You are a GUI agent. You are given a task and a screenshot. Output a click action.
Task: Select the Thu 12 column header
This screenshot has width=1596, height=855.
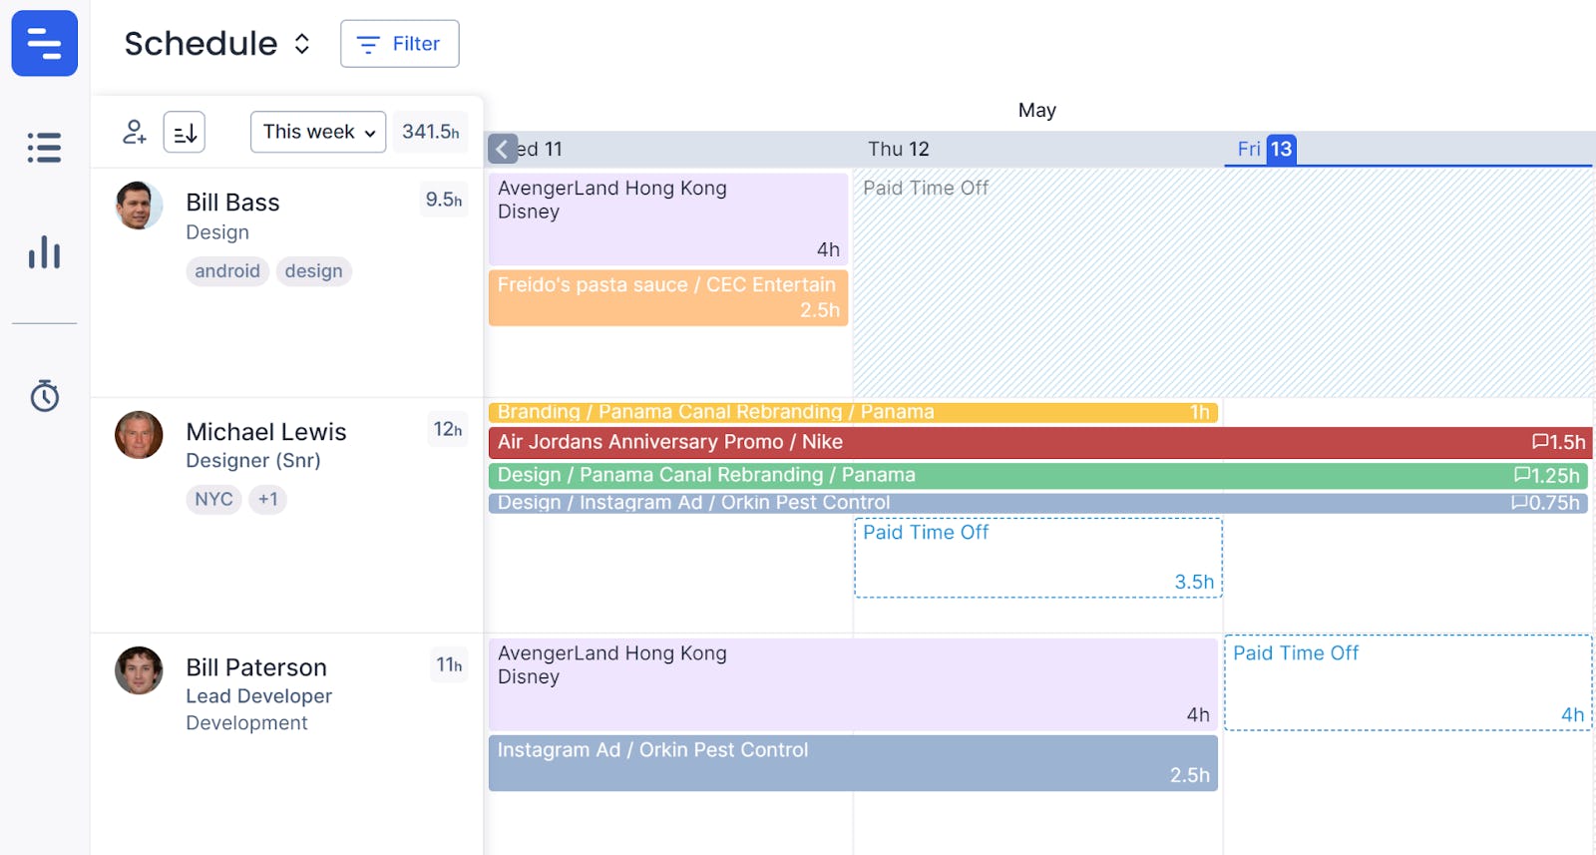[898, 149]
